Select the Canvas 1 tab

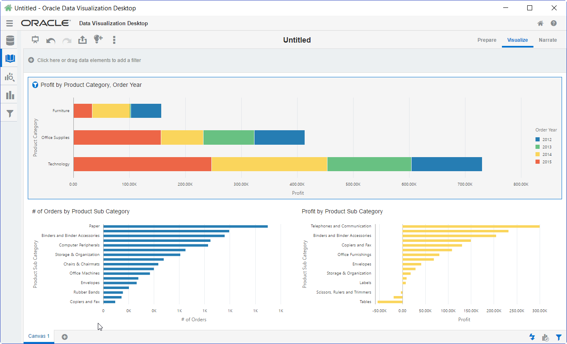[39, 336]
